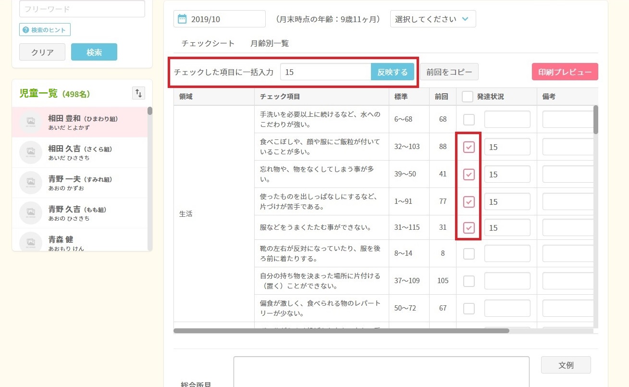Click the 前回 column header

pyautogui.click(x=442, y=97)
